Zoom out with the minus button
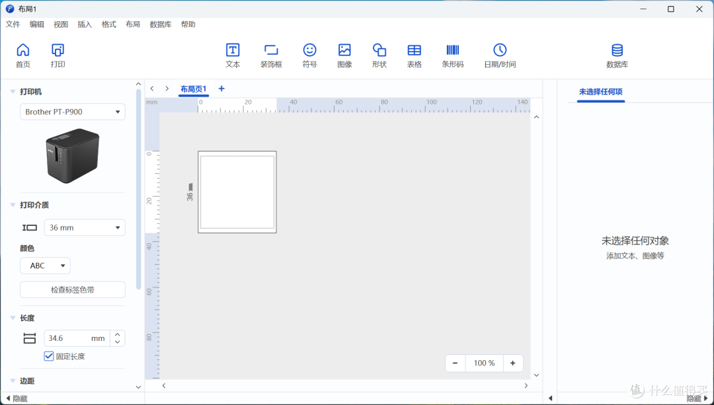Viewport: 714px width, 405px height. coord(455,363)
